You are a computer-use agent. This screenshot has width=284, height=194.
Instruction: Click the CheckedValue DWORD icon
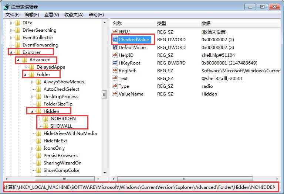click(115, 39)
